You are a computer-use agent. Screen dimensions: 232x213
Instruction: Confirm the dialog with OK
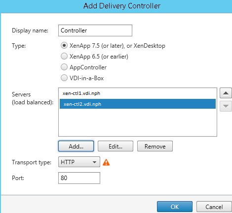(x=175, y=207)
